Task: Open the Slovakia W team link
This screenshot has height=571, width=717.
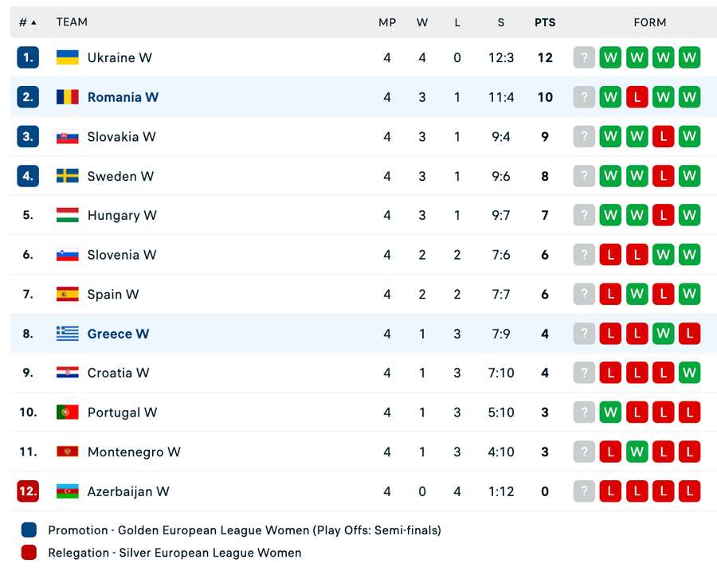Action: coord(121,136)
